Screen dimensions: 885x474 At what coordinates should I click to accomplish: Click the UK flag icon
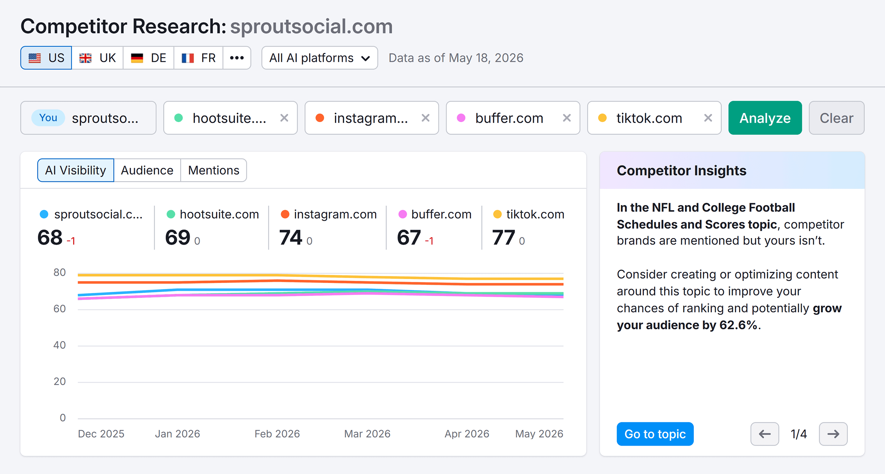coord(85,58)
